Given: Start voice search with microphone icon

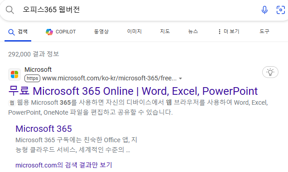Looking at the screenshot, I should [x=264, y=10].
